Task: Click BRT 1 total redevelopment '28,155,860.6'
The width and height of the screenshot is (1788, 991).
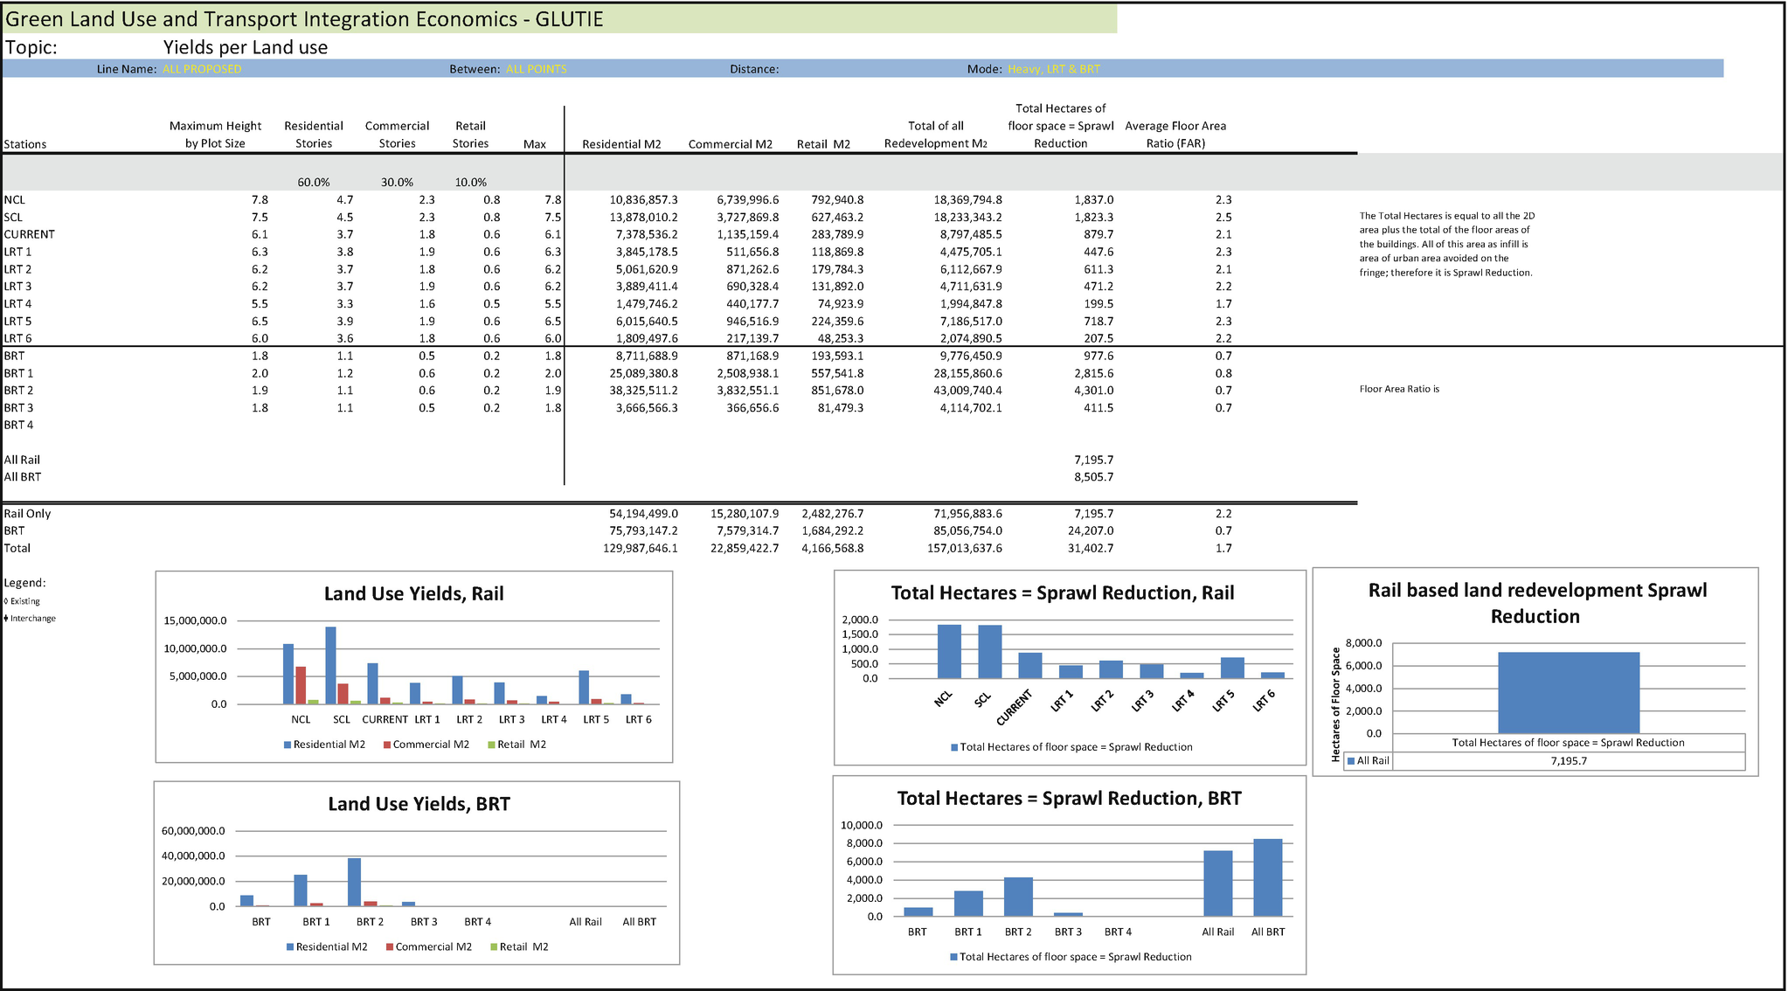Action: [967, 373]
